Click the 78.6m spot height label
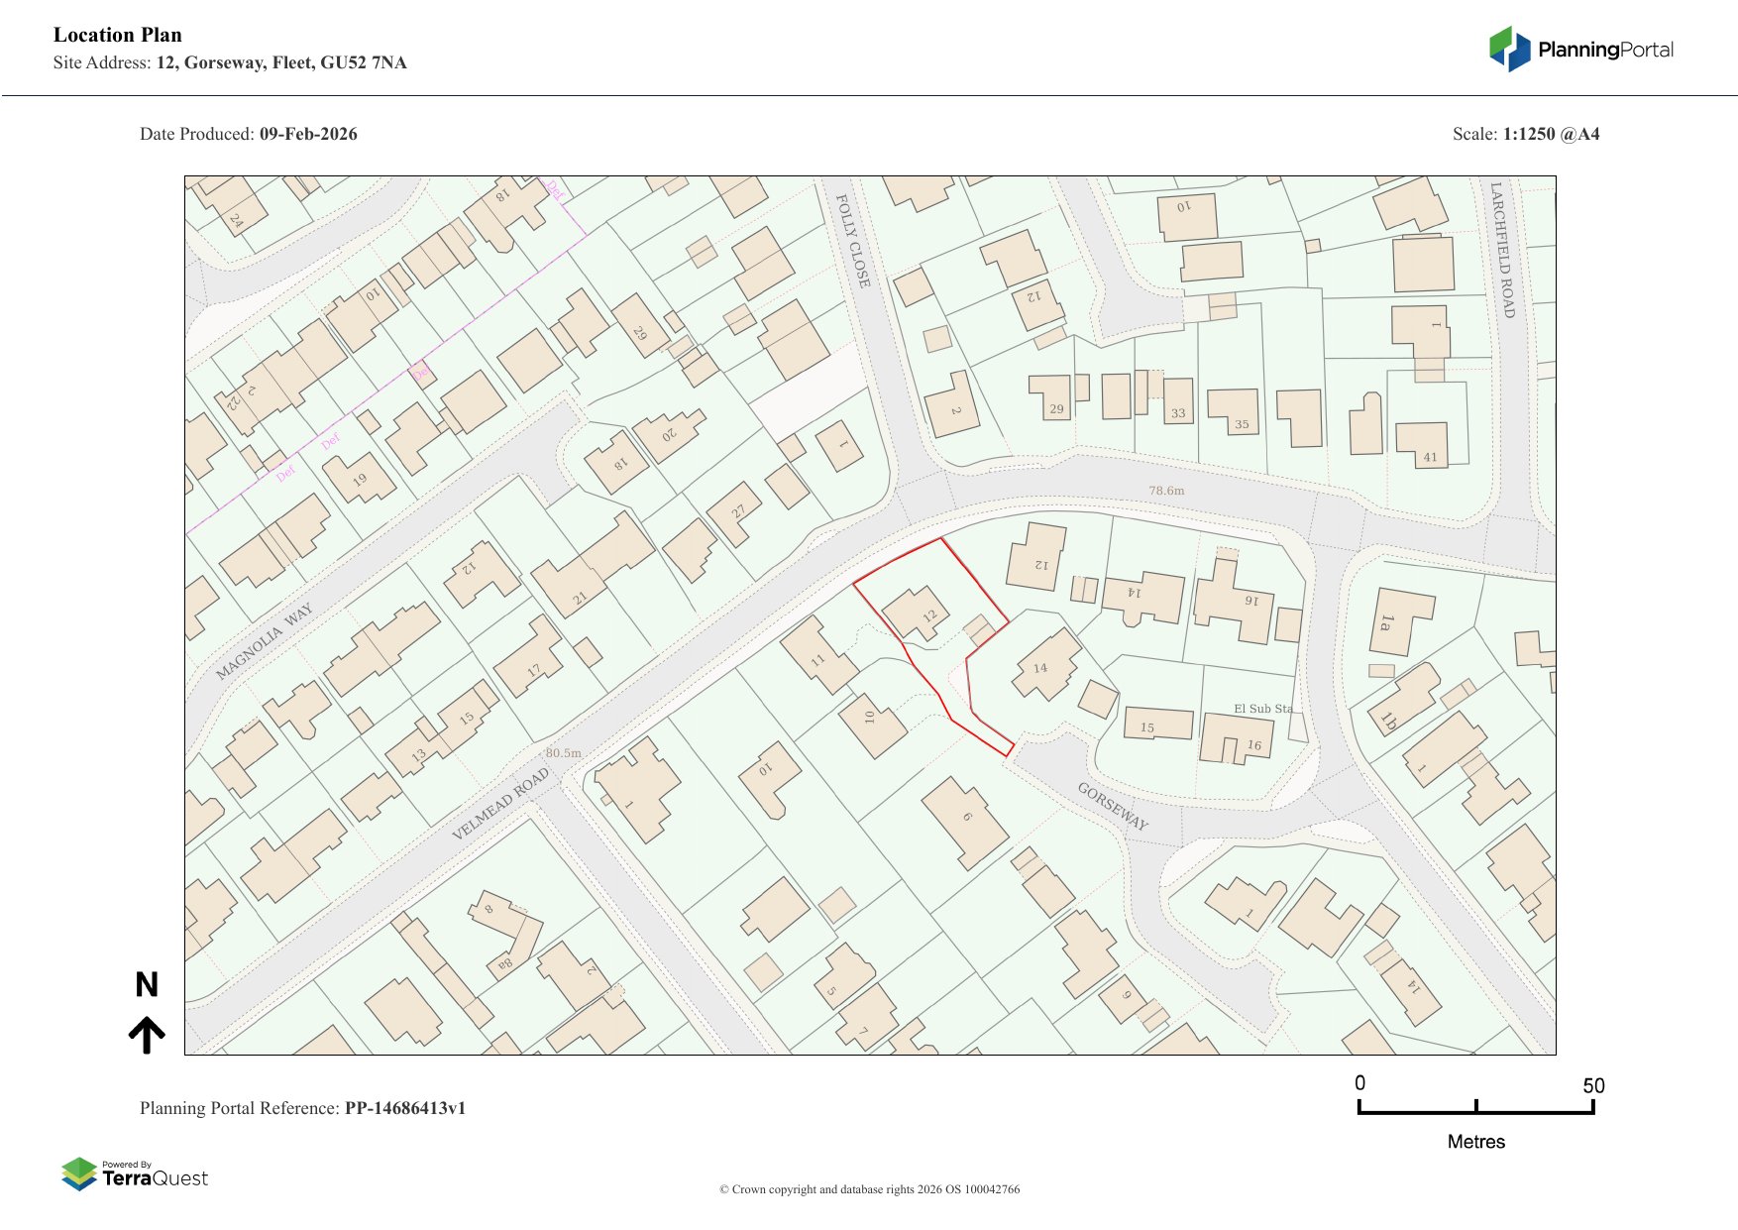The width and height of the screenshot is (1738, 1230). click(1166, 491)
